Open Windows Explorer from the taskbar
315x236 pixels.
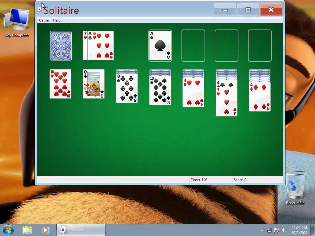point(27,230)
